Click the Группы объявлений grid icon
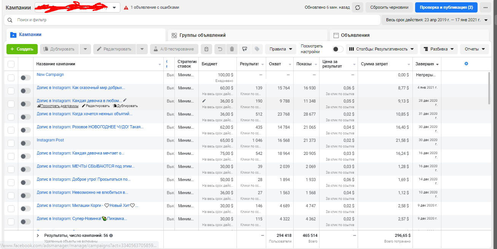Screen dimensions: 497x249 pos(174,35)
